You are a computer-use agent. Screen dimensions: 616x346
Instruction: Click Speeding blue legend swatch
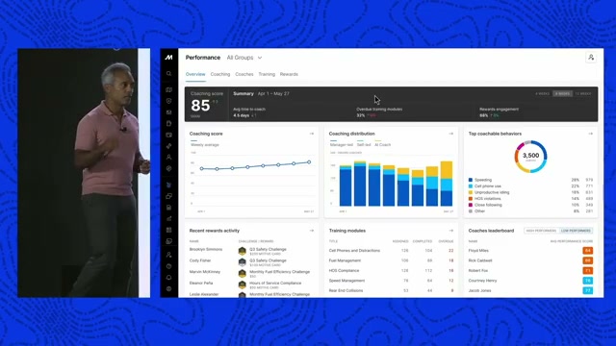tap(471, 180)
